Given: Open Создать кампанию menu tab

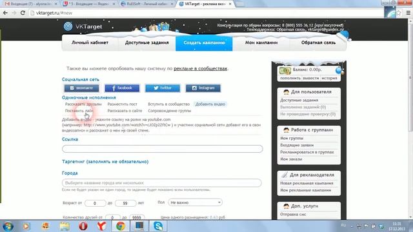Looking at the screenshot, I should 204,43.
